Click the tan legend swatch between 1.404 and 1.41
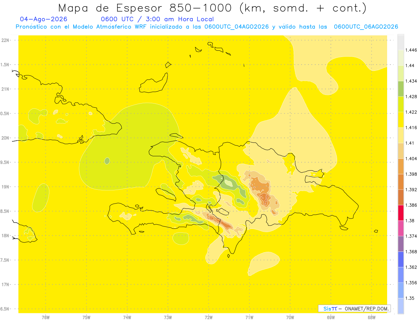Viewport: 417px width, 322px height. (401, 151)
